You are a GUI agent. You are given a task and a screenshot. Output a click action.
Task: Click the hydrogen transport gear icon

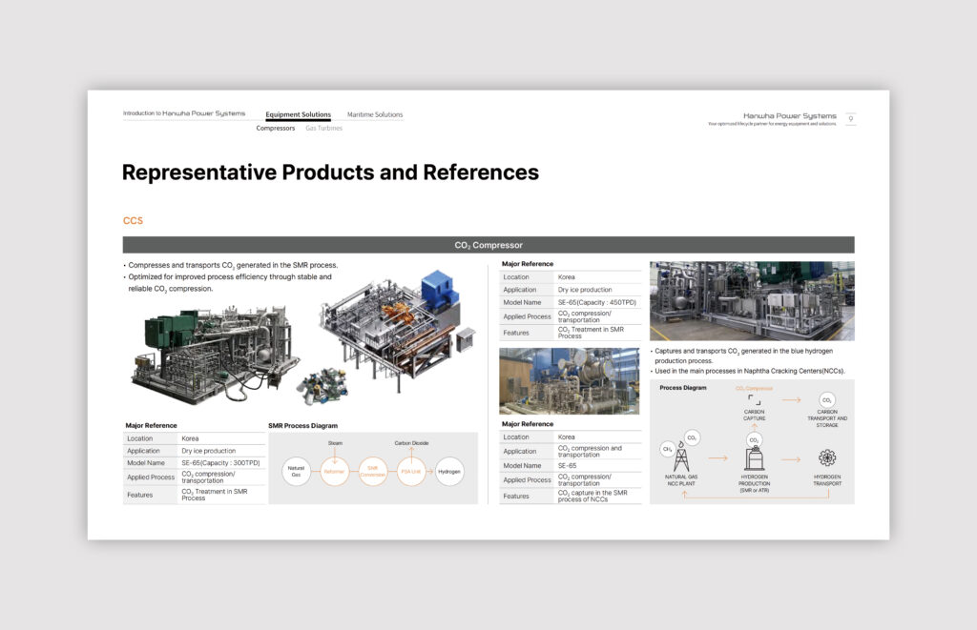tap(826, 457)
